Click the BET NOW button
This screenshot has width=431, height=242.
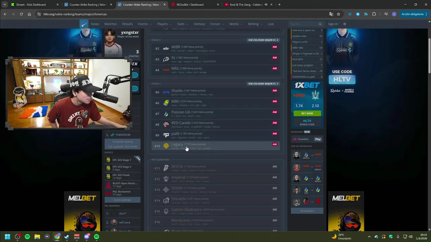[307, 113]
